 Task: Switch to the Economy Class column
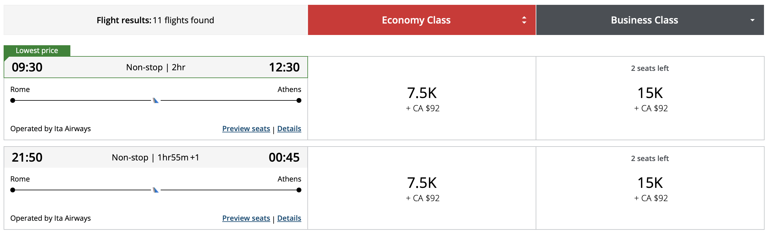pyautogui.click(x=416, y=20)
